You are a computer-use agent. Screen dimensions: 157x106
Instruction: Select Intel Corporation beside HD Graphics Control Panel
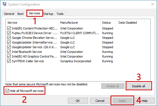(x=71, y=56)
